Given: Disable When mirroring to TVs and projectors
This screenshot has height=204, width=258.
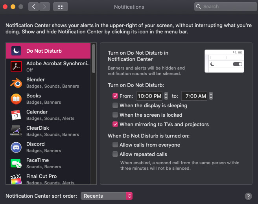Looking at the screenshot, I should pos(115,124).
